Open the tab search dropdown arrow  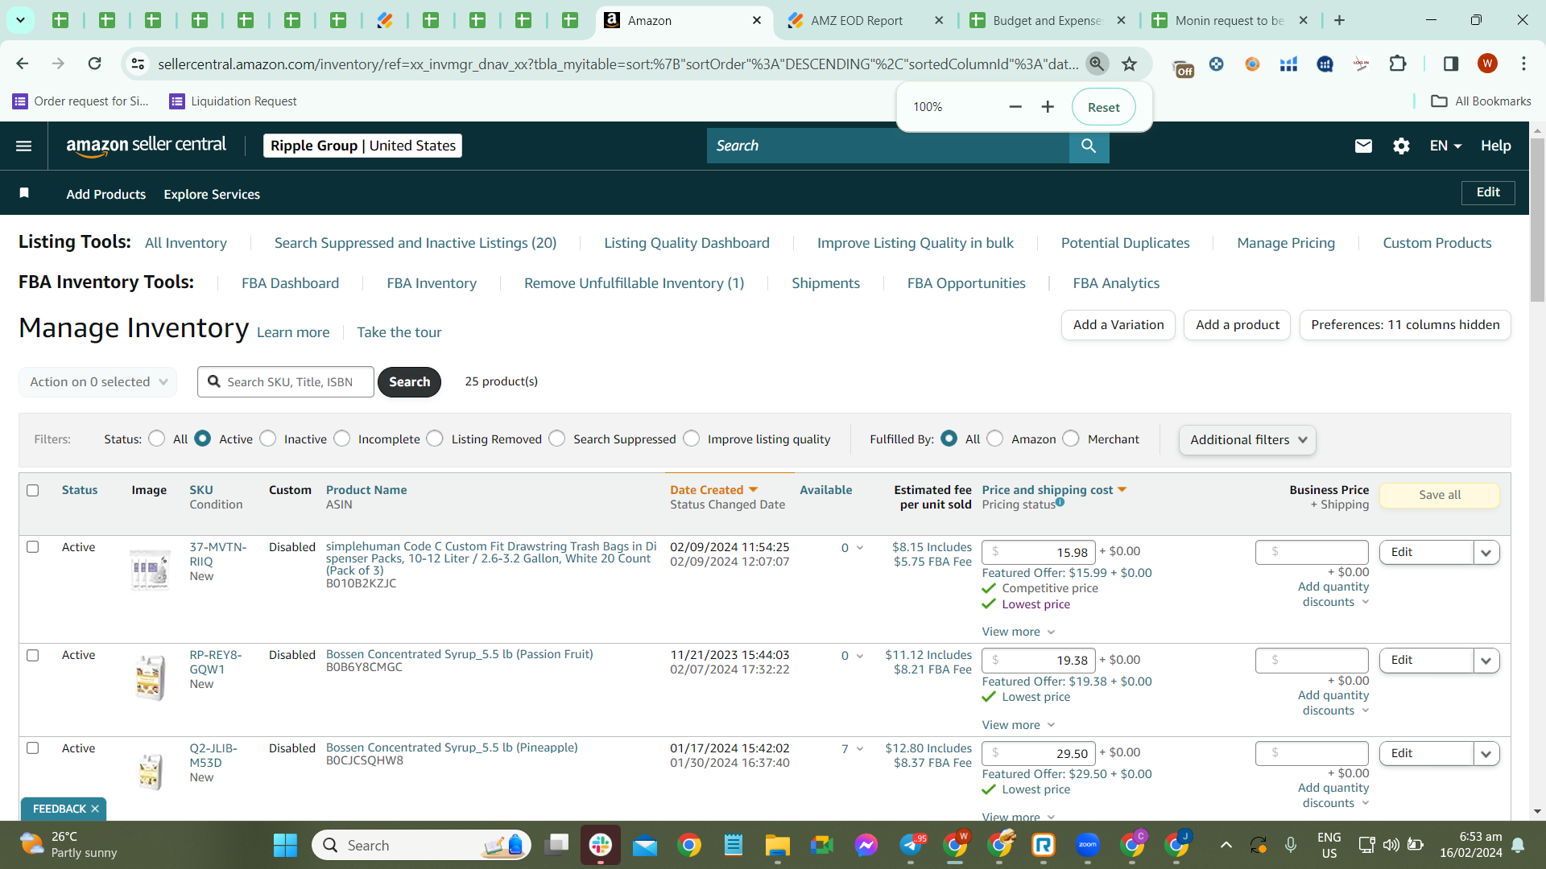(x=20, y=20)
